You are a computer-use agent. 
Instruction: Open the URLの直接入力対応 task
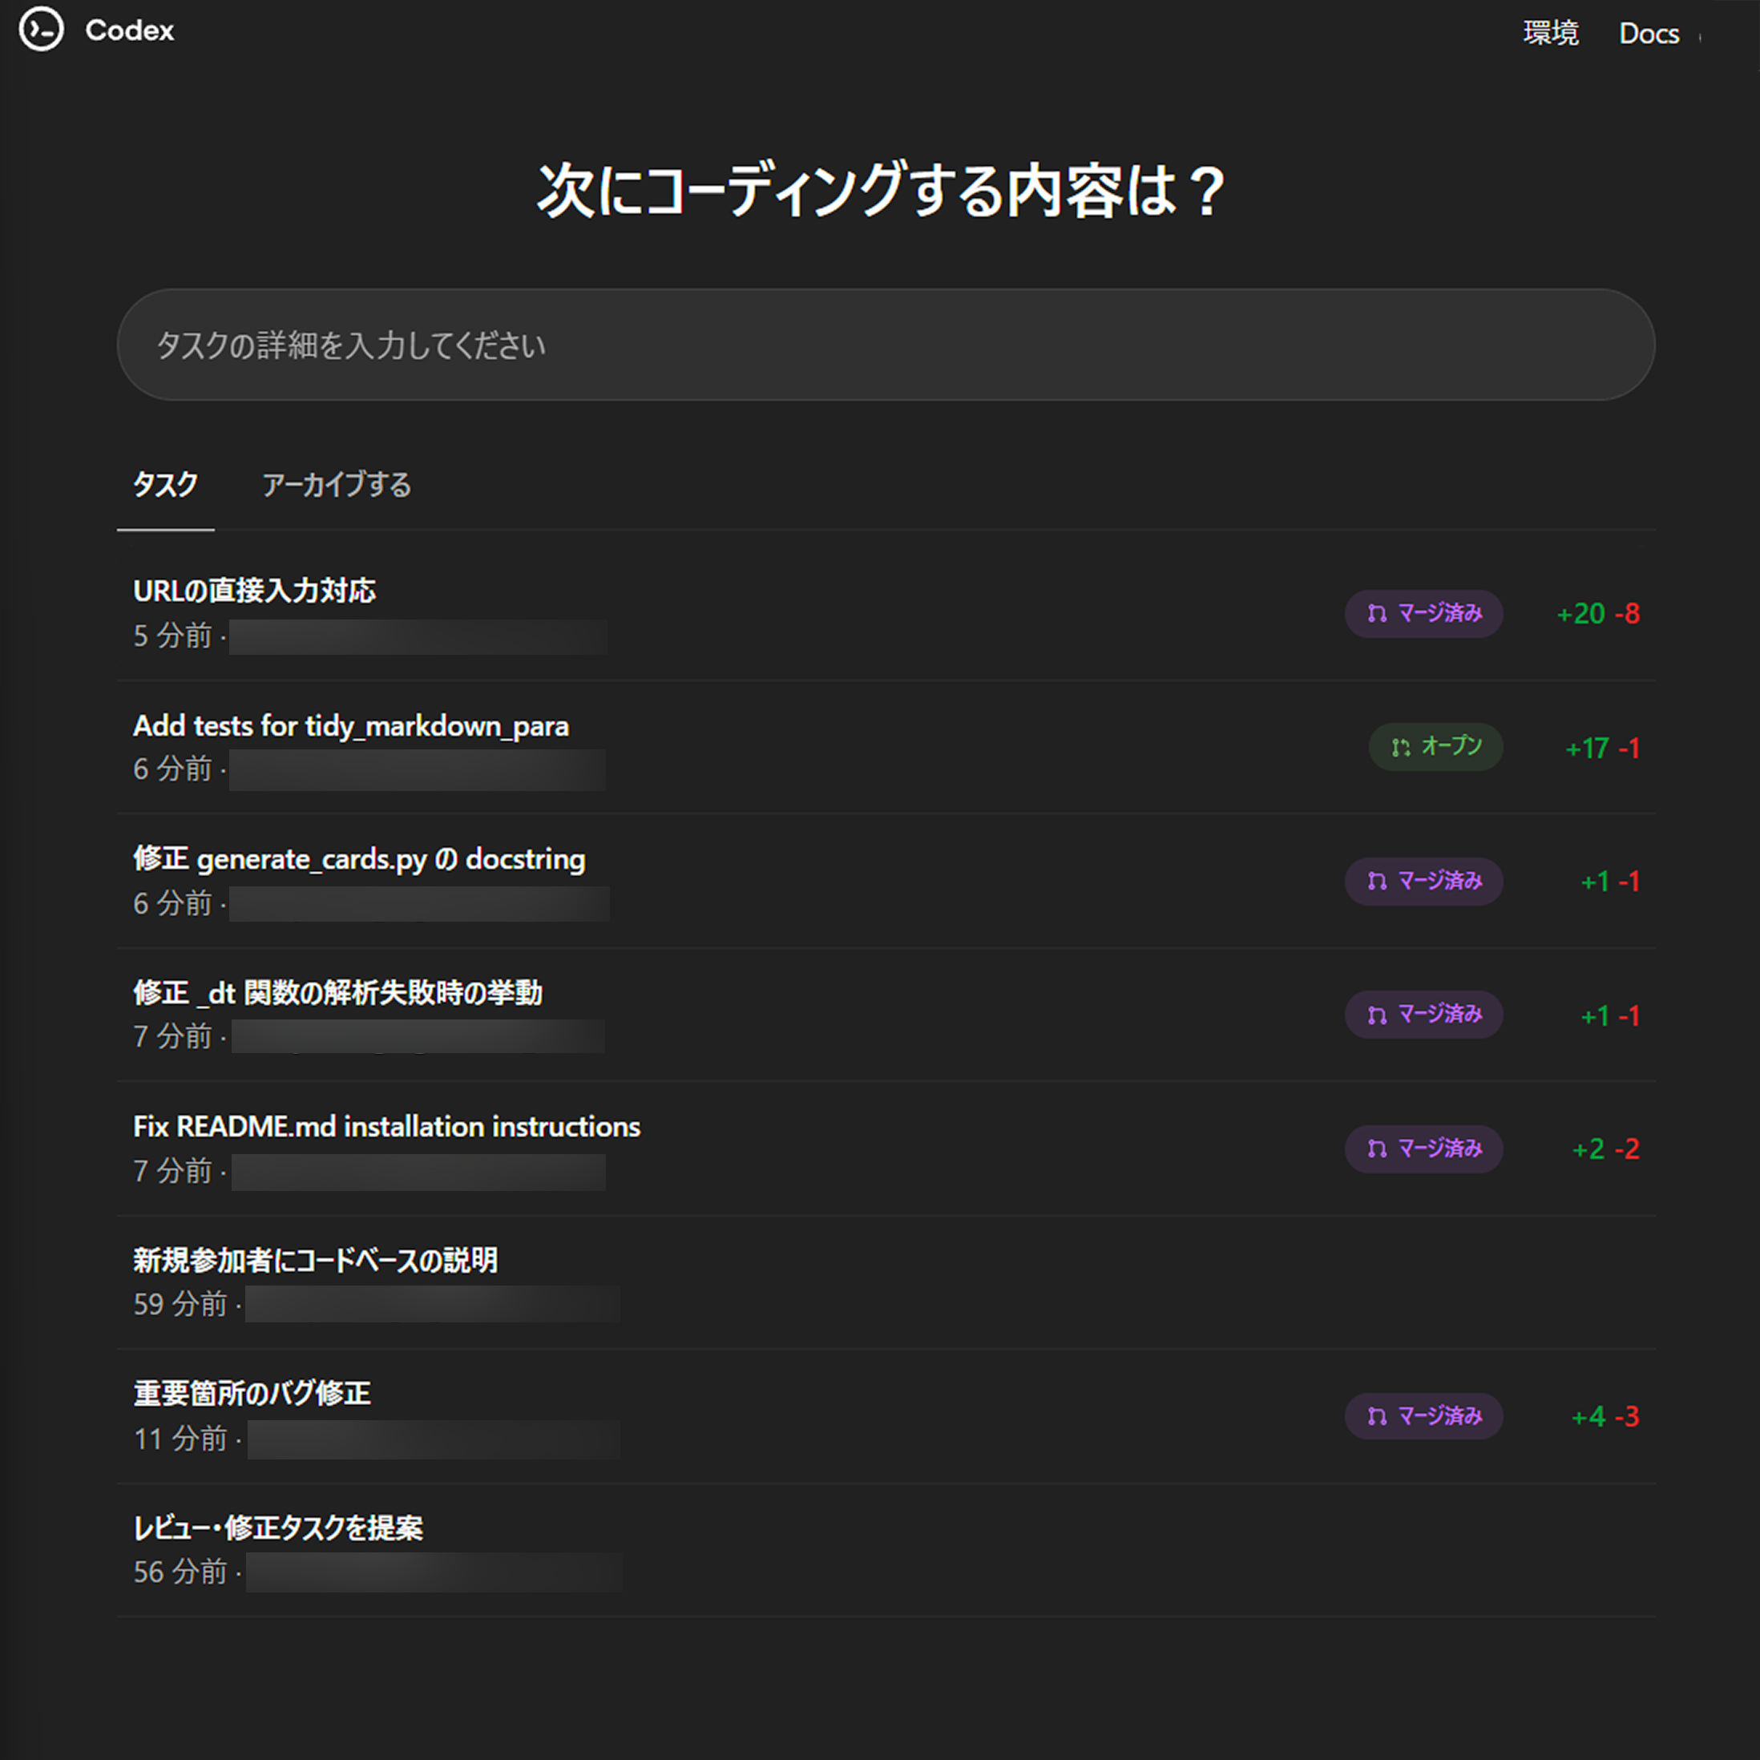click(x=254, y=591)
